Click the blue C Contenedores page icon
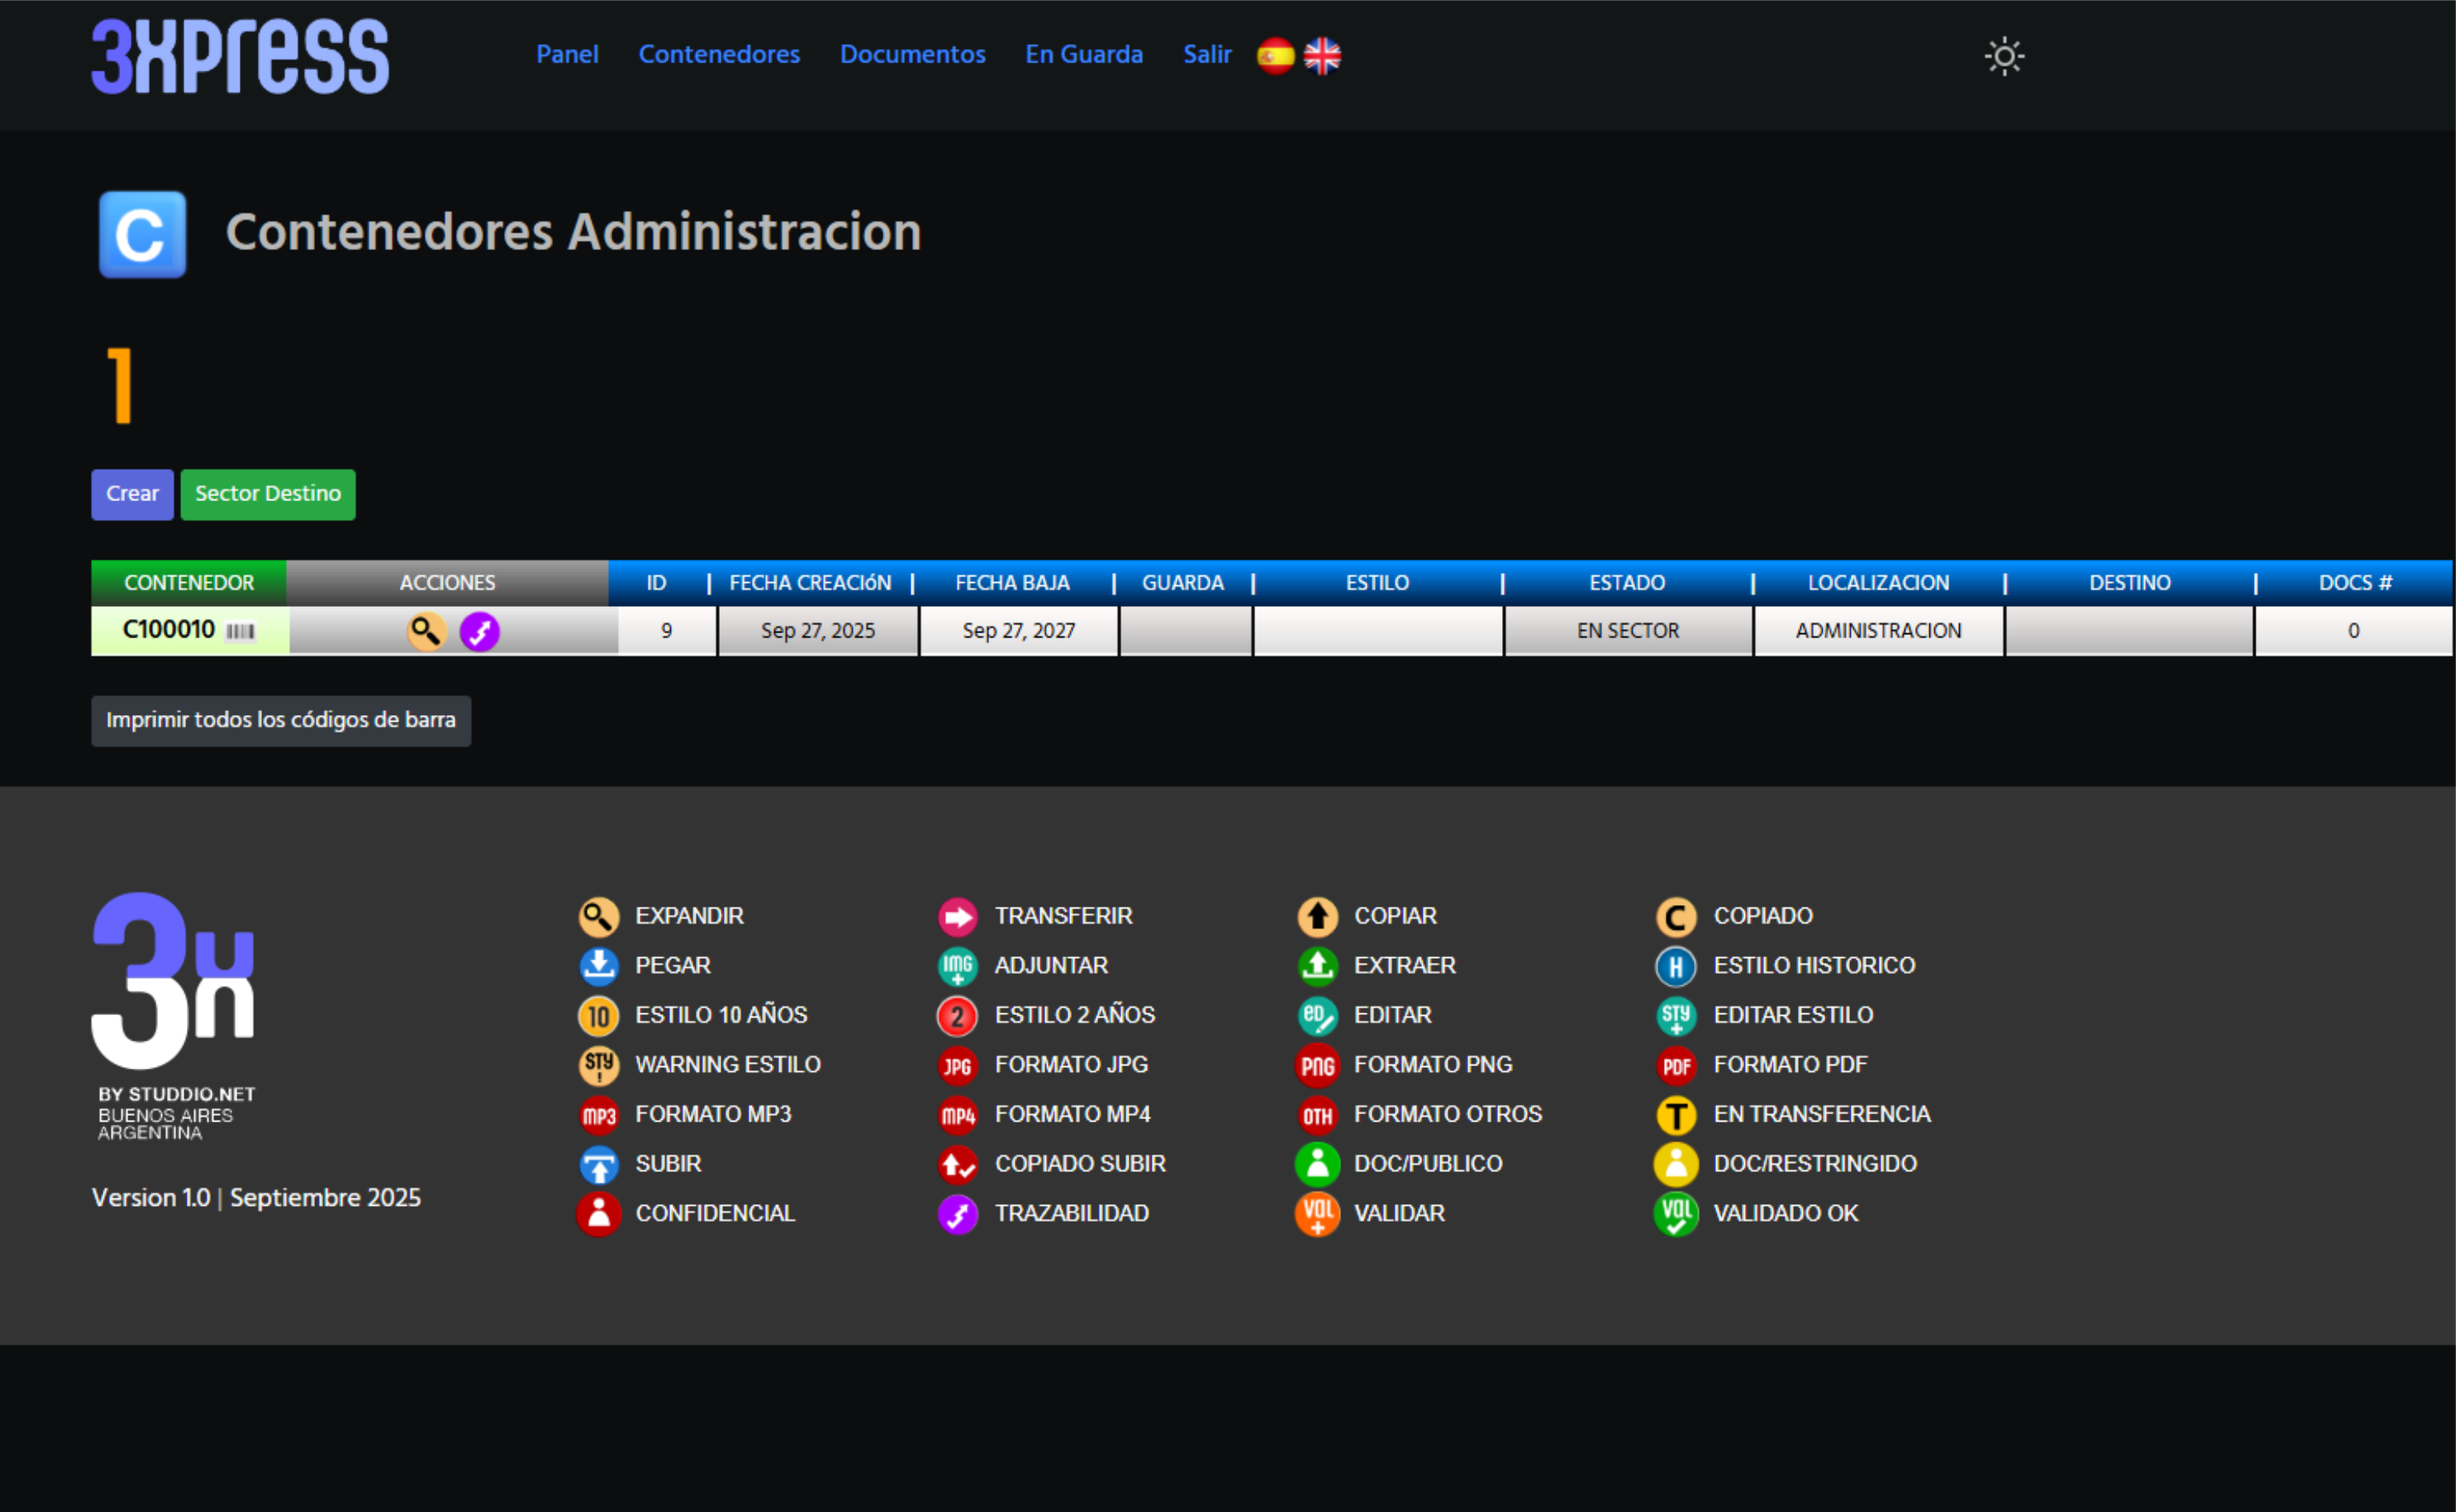 [142, 234]
